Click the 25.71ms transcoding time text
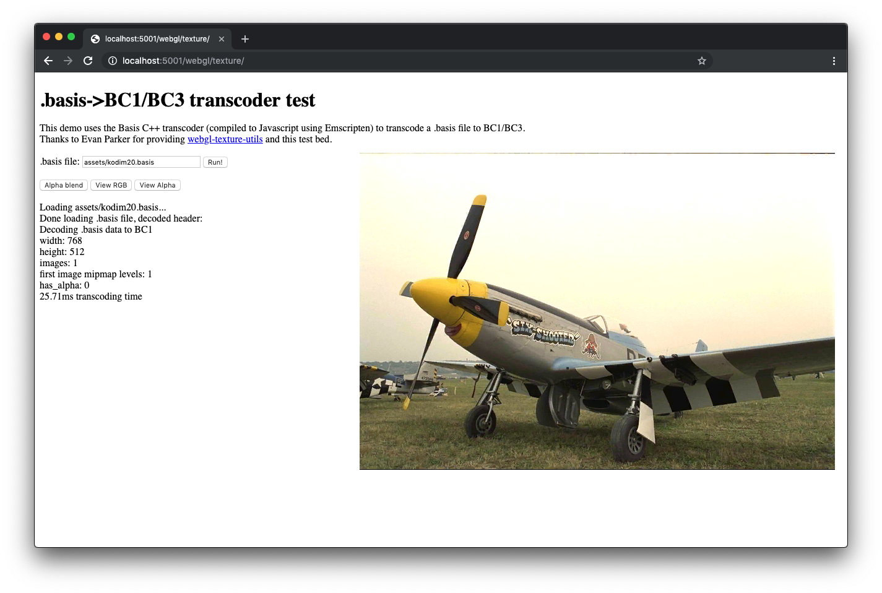Screen dimensions: 882x593 click(90, 296)
